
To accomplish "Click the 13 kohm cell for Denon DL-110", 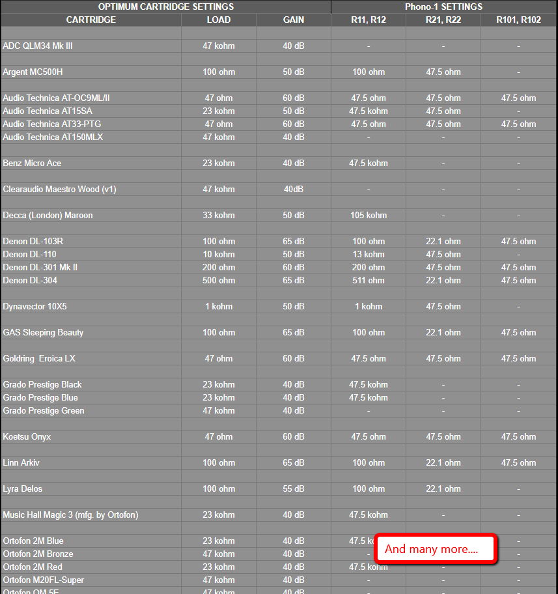I will [x=369, y=254].
